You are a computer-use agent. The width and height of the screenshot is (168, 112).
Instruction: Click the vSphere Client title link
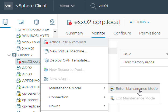pos(31,6)
